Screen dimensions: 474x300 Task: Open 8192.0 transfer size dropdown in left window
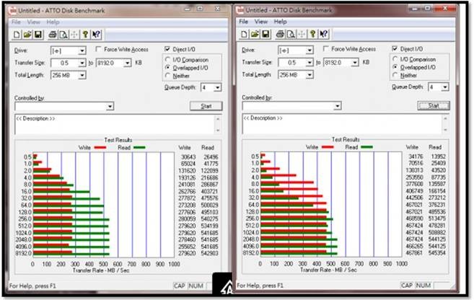pyautogui.click(x=127, y=63)
